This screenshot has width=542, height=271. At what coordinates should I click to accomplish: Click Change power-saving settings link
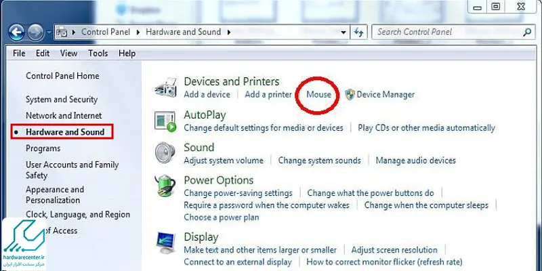pos(238,193)
